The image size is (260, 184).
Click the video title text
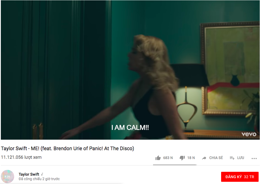[67, 149]
